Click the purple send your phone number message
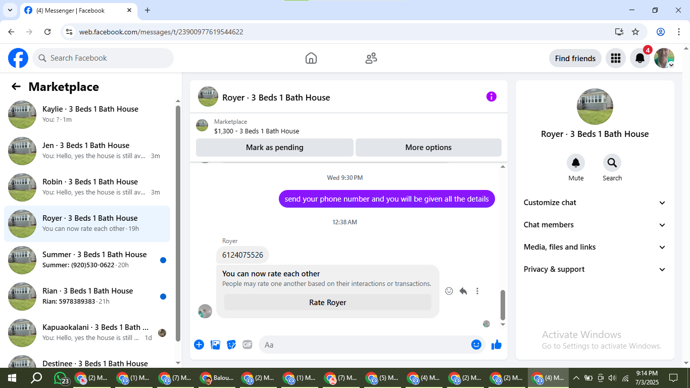The height and width of the screenshot is (388, 690). (387, 199)
